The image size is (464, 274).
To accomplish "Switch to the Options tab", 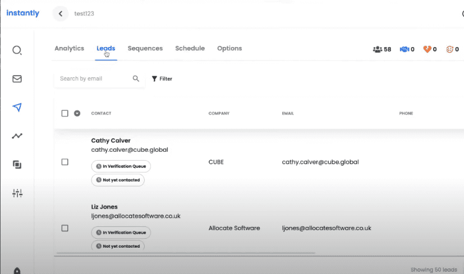I will click(229, 48).
